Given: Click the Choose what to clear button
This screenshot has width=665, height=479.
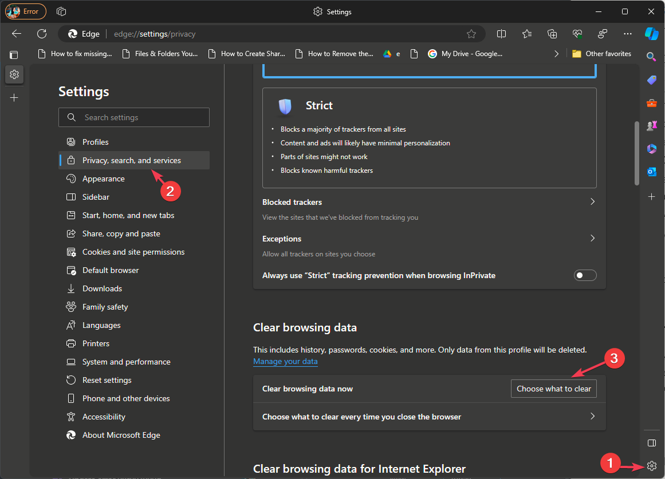Looking at the screenshot, I should [553, 389].
